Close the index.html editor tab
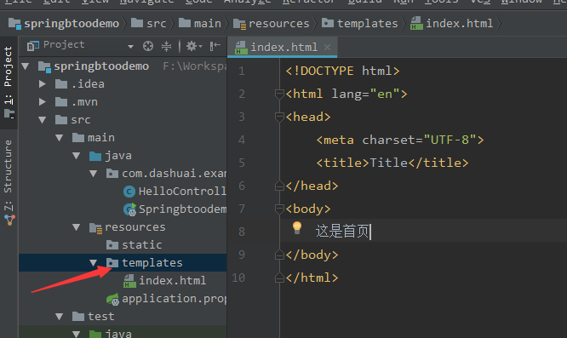This screenshot has height=338, width=567. tap(327, 48)
